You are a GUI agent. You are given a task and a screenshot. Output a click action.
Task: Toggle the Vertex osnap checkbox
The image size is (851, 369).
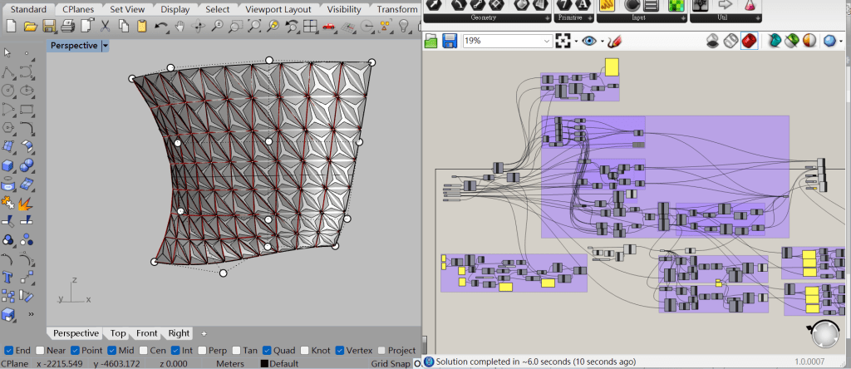(x=340, y=350)
